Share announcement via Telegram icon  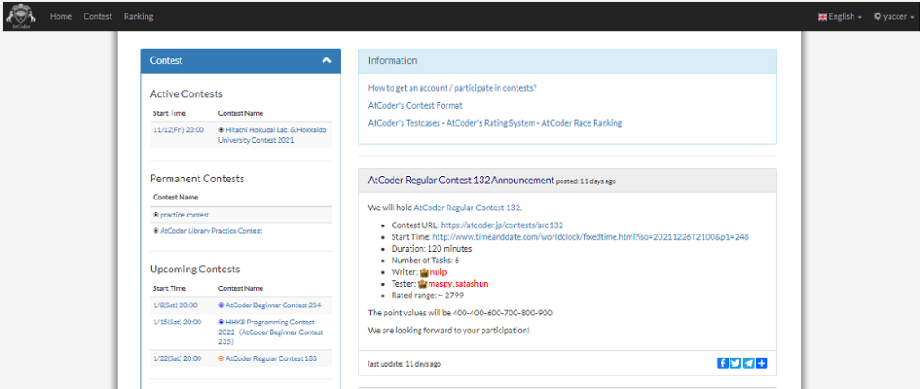click(748, 363)
